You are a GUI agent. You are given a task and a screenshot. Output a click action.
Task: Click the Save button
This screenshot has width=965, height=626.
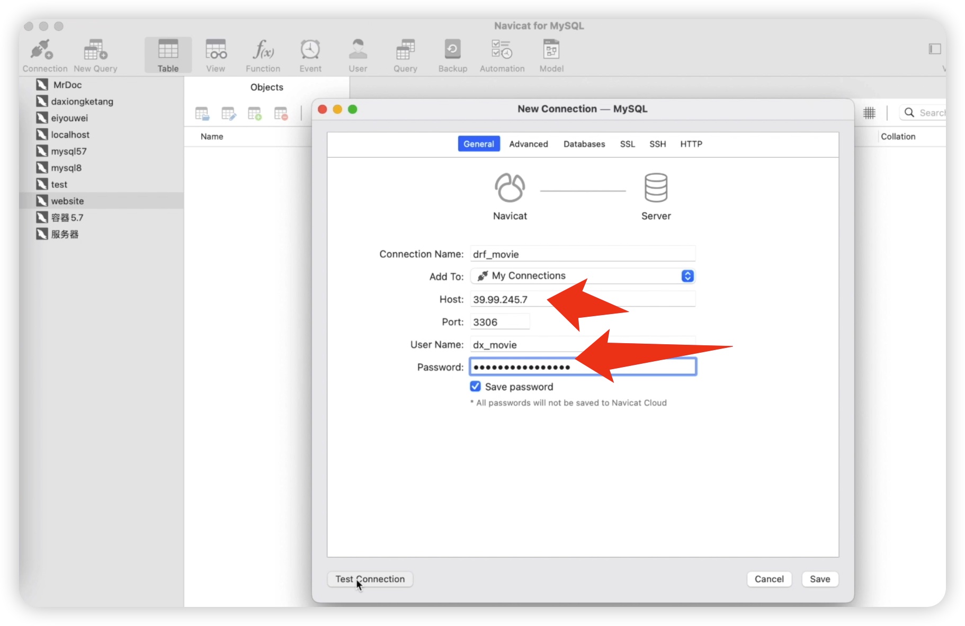[x=820, y=579]
